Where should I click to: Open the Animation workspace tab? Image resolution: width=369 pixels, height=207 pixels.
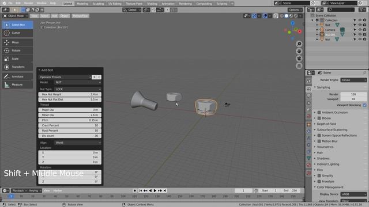[168, 3]
